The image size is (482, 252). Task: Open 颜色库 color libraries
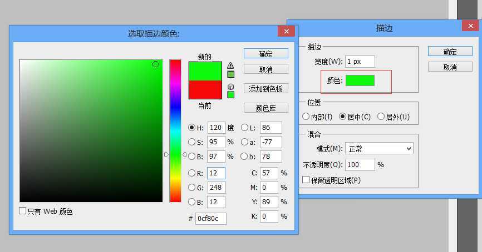(x=265, y=108)
